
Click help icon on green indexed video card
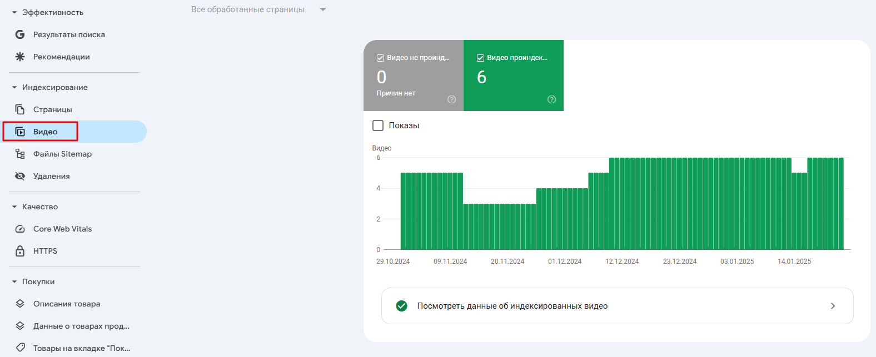(x=551, y=99)
